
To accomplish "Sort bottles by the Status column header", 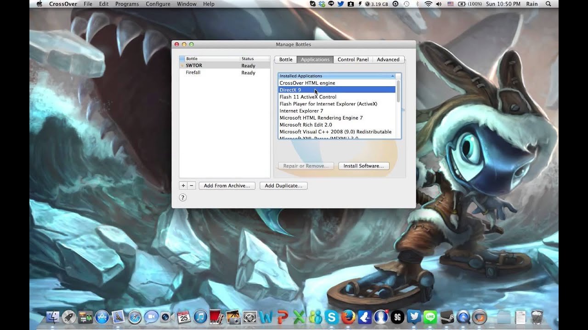I will coord(255,59).
